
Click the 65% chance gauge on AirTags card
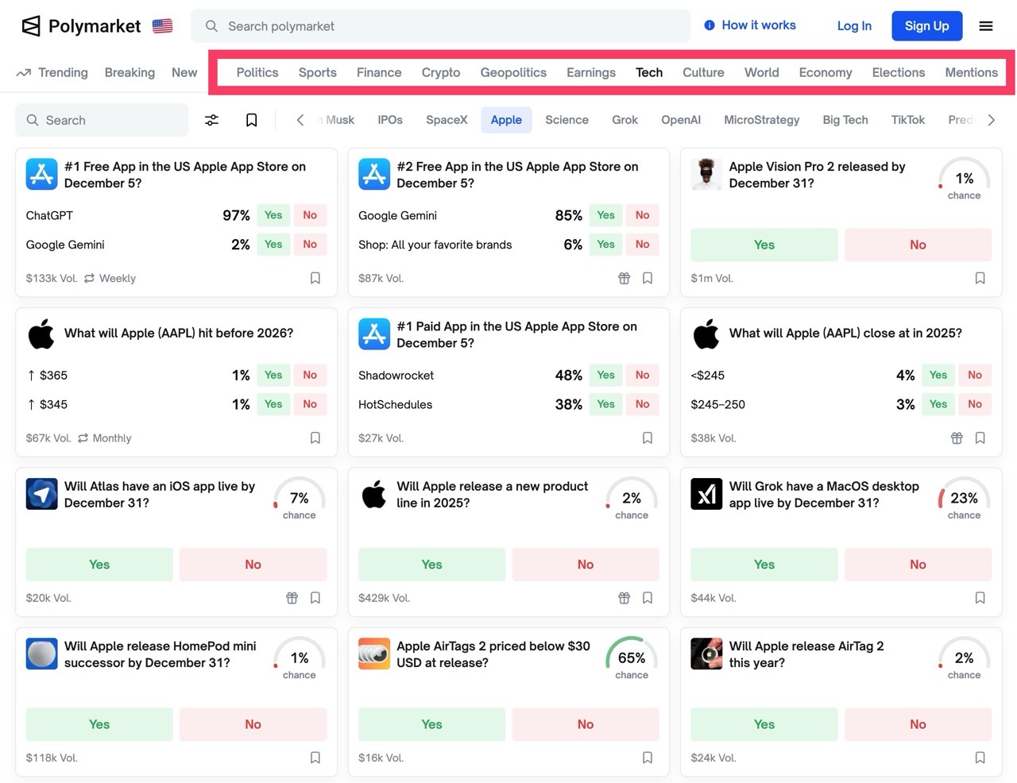pyautogui.click(x=631, y=658)
